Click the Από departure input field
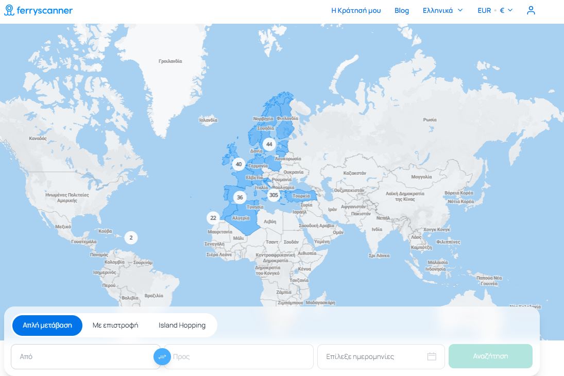The width and height of the screenshot is (564, 376). 82,356
